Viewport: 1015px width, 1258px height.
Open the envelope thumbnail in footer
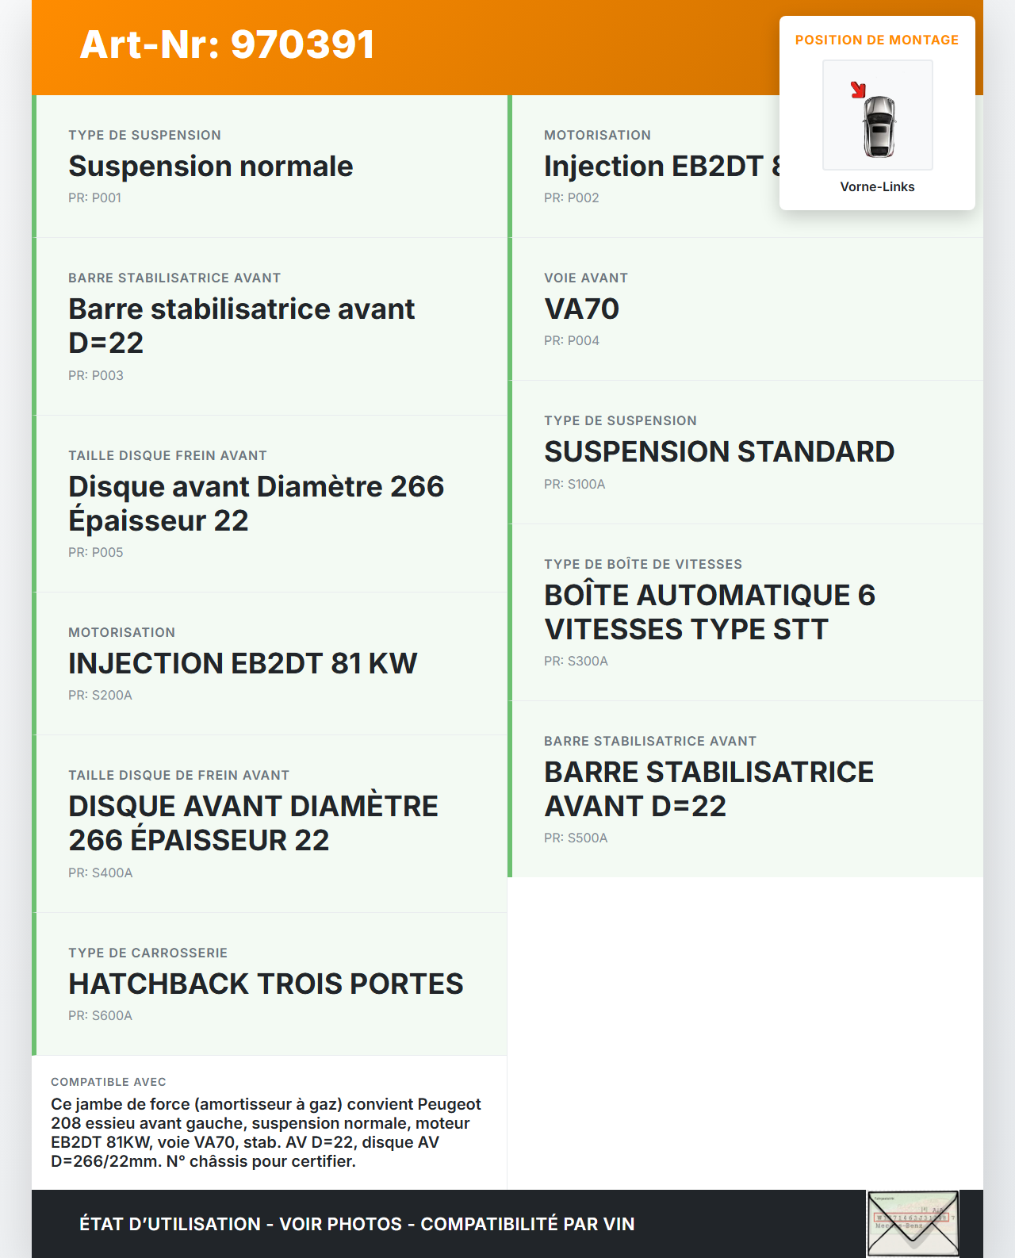[913, 1223]
